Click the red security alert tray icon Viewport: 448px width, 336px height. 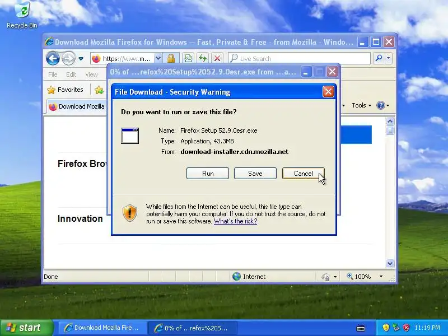[406, 328]
